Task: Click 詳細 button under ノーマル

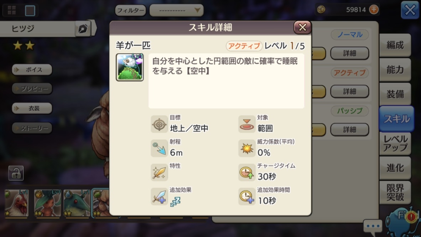Action: point(349,53)
